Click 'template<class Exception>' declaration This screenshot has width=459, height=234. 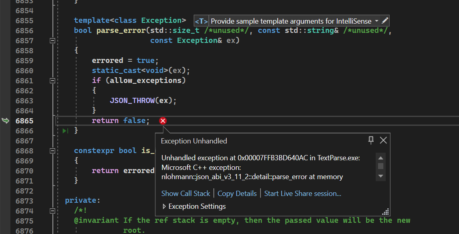(x=130, y=20)
